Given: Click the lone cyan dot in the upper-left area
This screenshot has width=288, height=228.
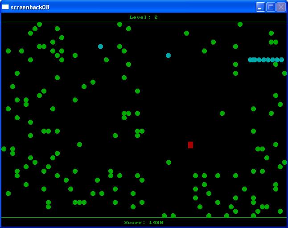Looking at the screenshot, I should coord(100,46).
